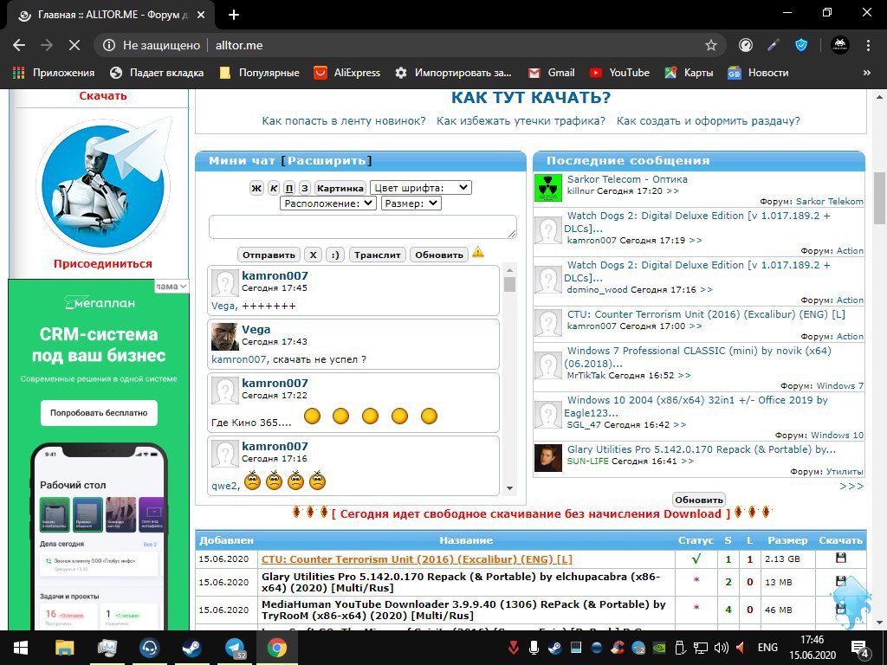Open the speedometer extension icon

tap(746, 45)
